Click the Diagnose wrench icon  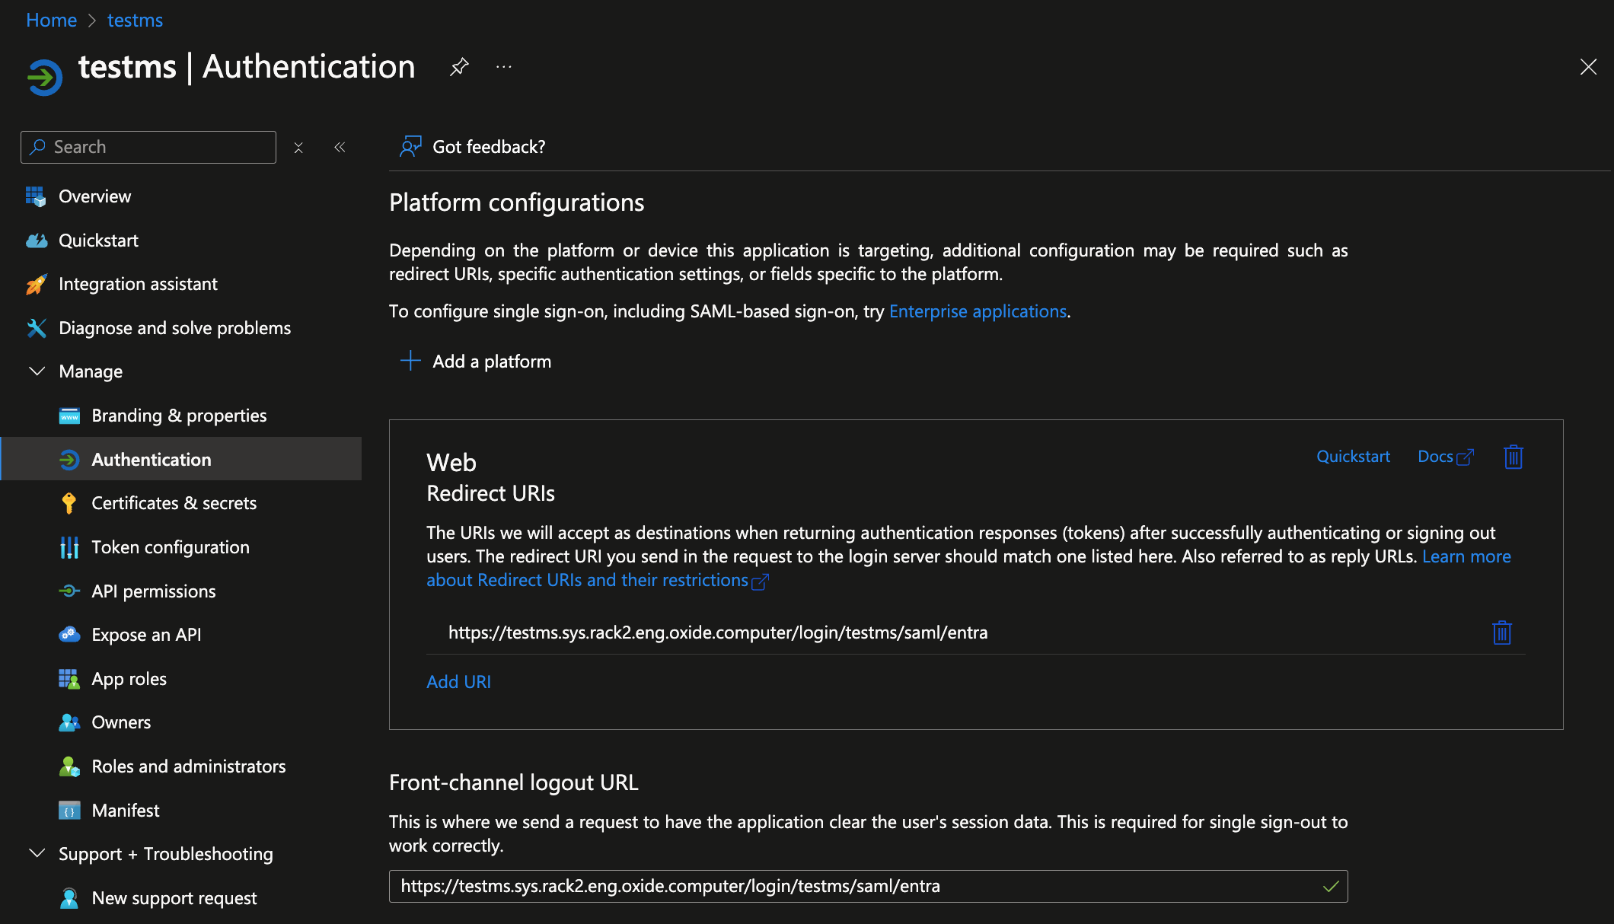36,328
